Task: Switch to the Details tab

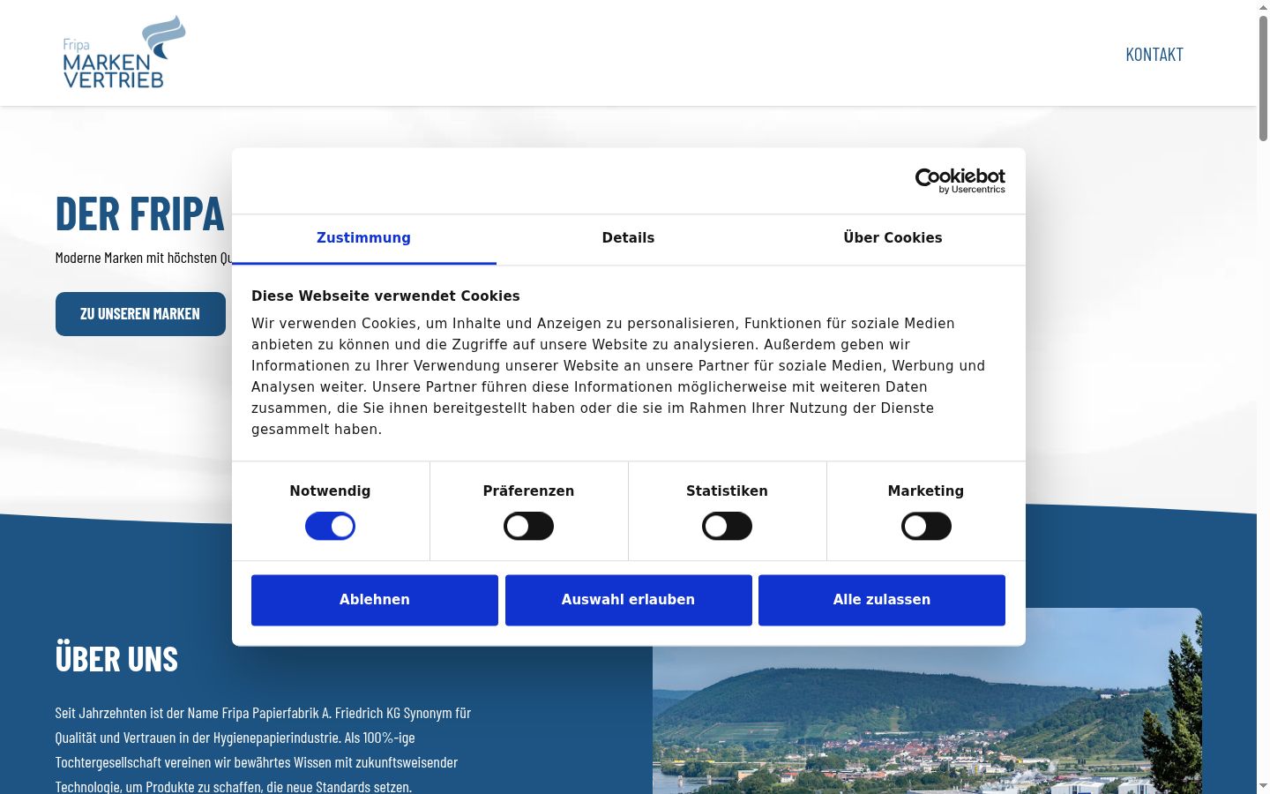Action: click(x=628, y=238)
